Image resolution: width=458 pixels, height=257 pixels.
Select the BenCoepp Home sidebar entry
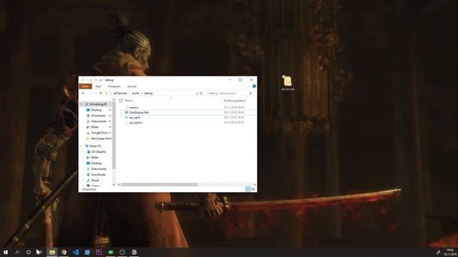tap(101, 138)
